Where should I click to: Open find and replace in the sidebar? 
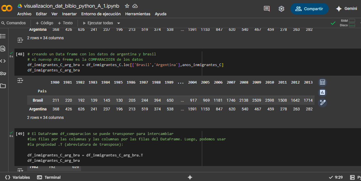coord(3,48)
